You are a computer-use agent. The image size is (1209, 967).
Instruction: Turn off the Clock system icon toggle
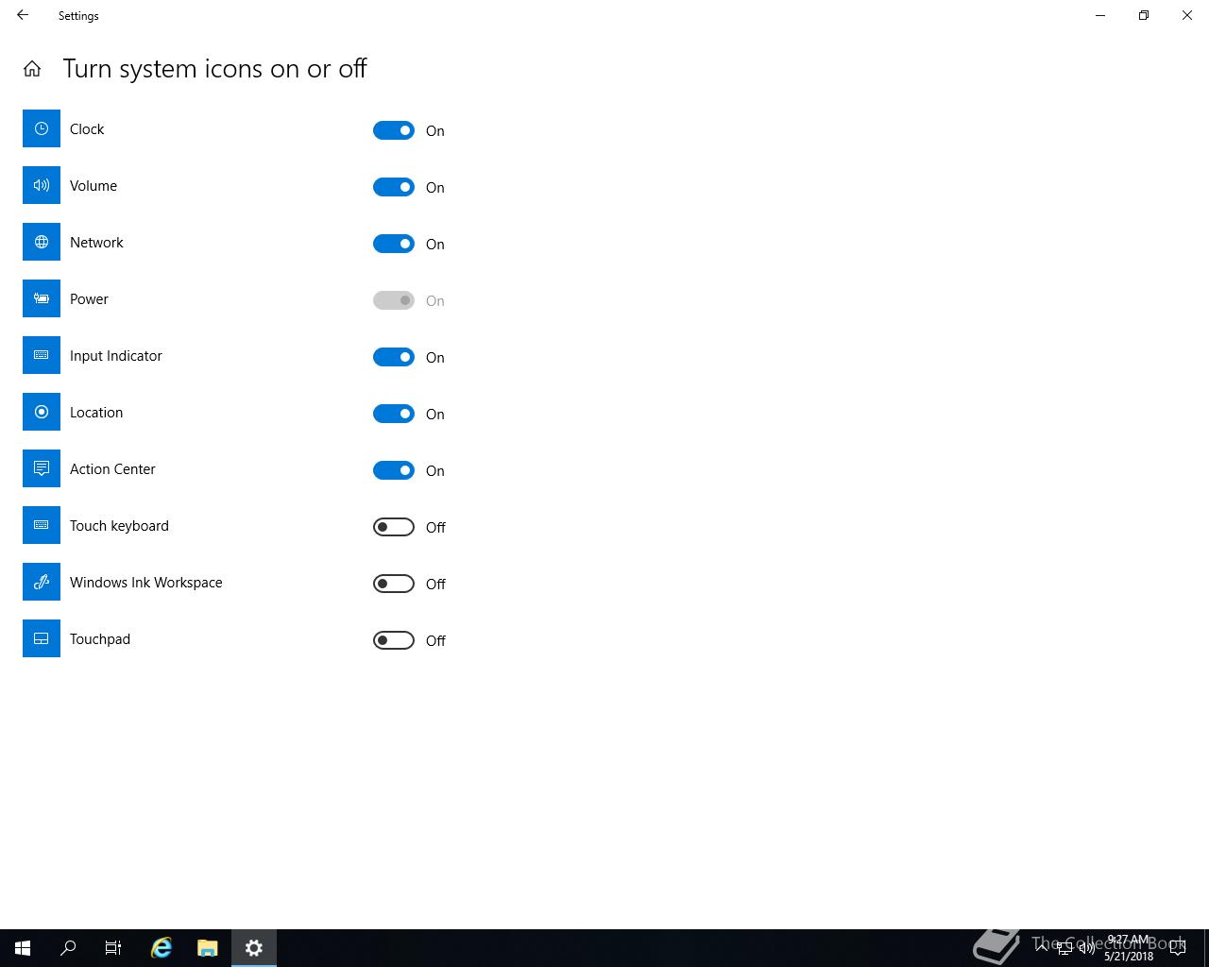(x=394, y=130)
